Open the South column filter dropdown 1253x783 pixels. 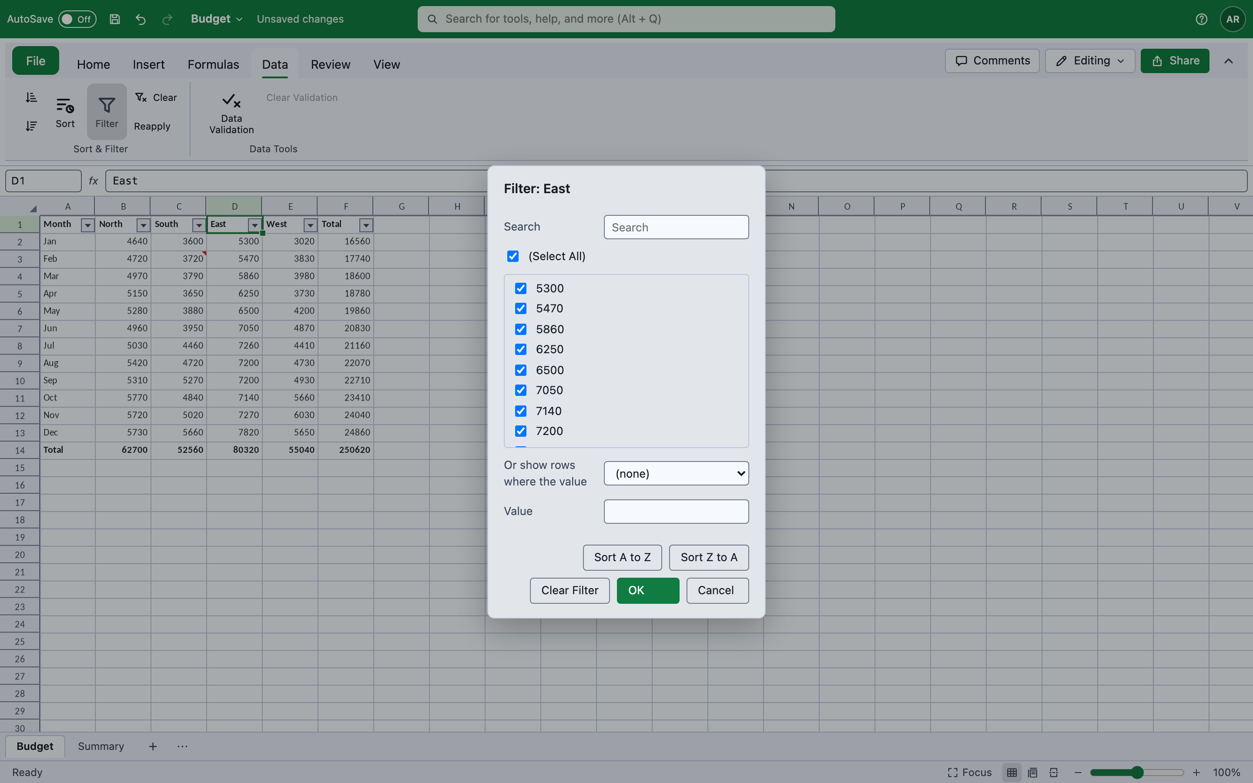[199, 225]
